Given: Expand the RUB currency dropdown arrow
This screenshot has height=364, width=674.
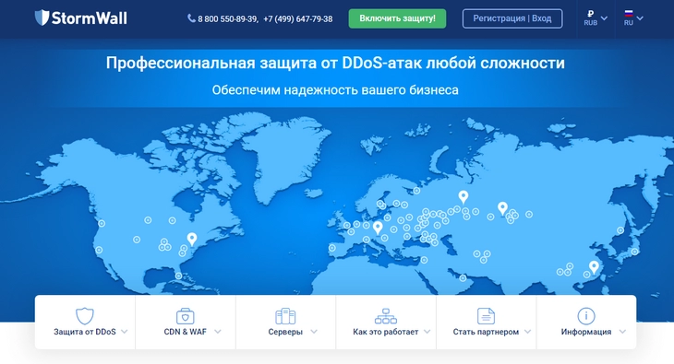Looking at the screenshot, I should tap(604, 18).
